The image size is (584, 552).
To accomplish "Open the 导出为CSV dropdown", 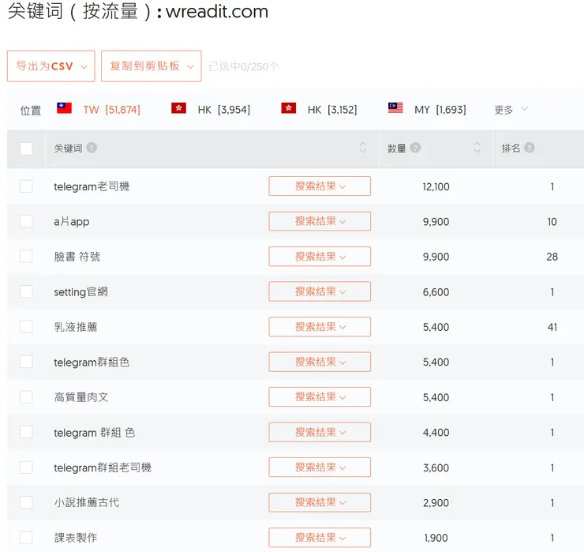I will (51, 66).
